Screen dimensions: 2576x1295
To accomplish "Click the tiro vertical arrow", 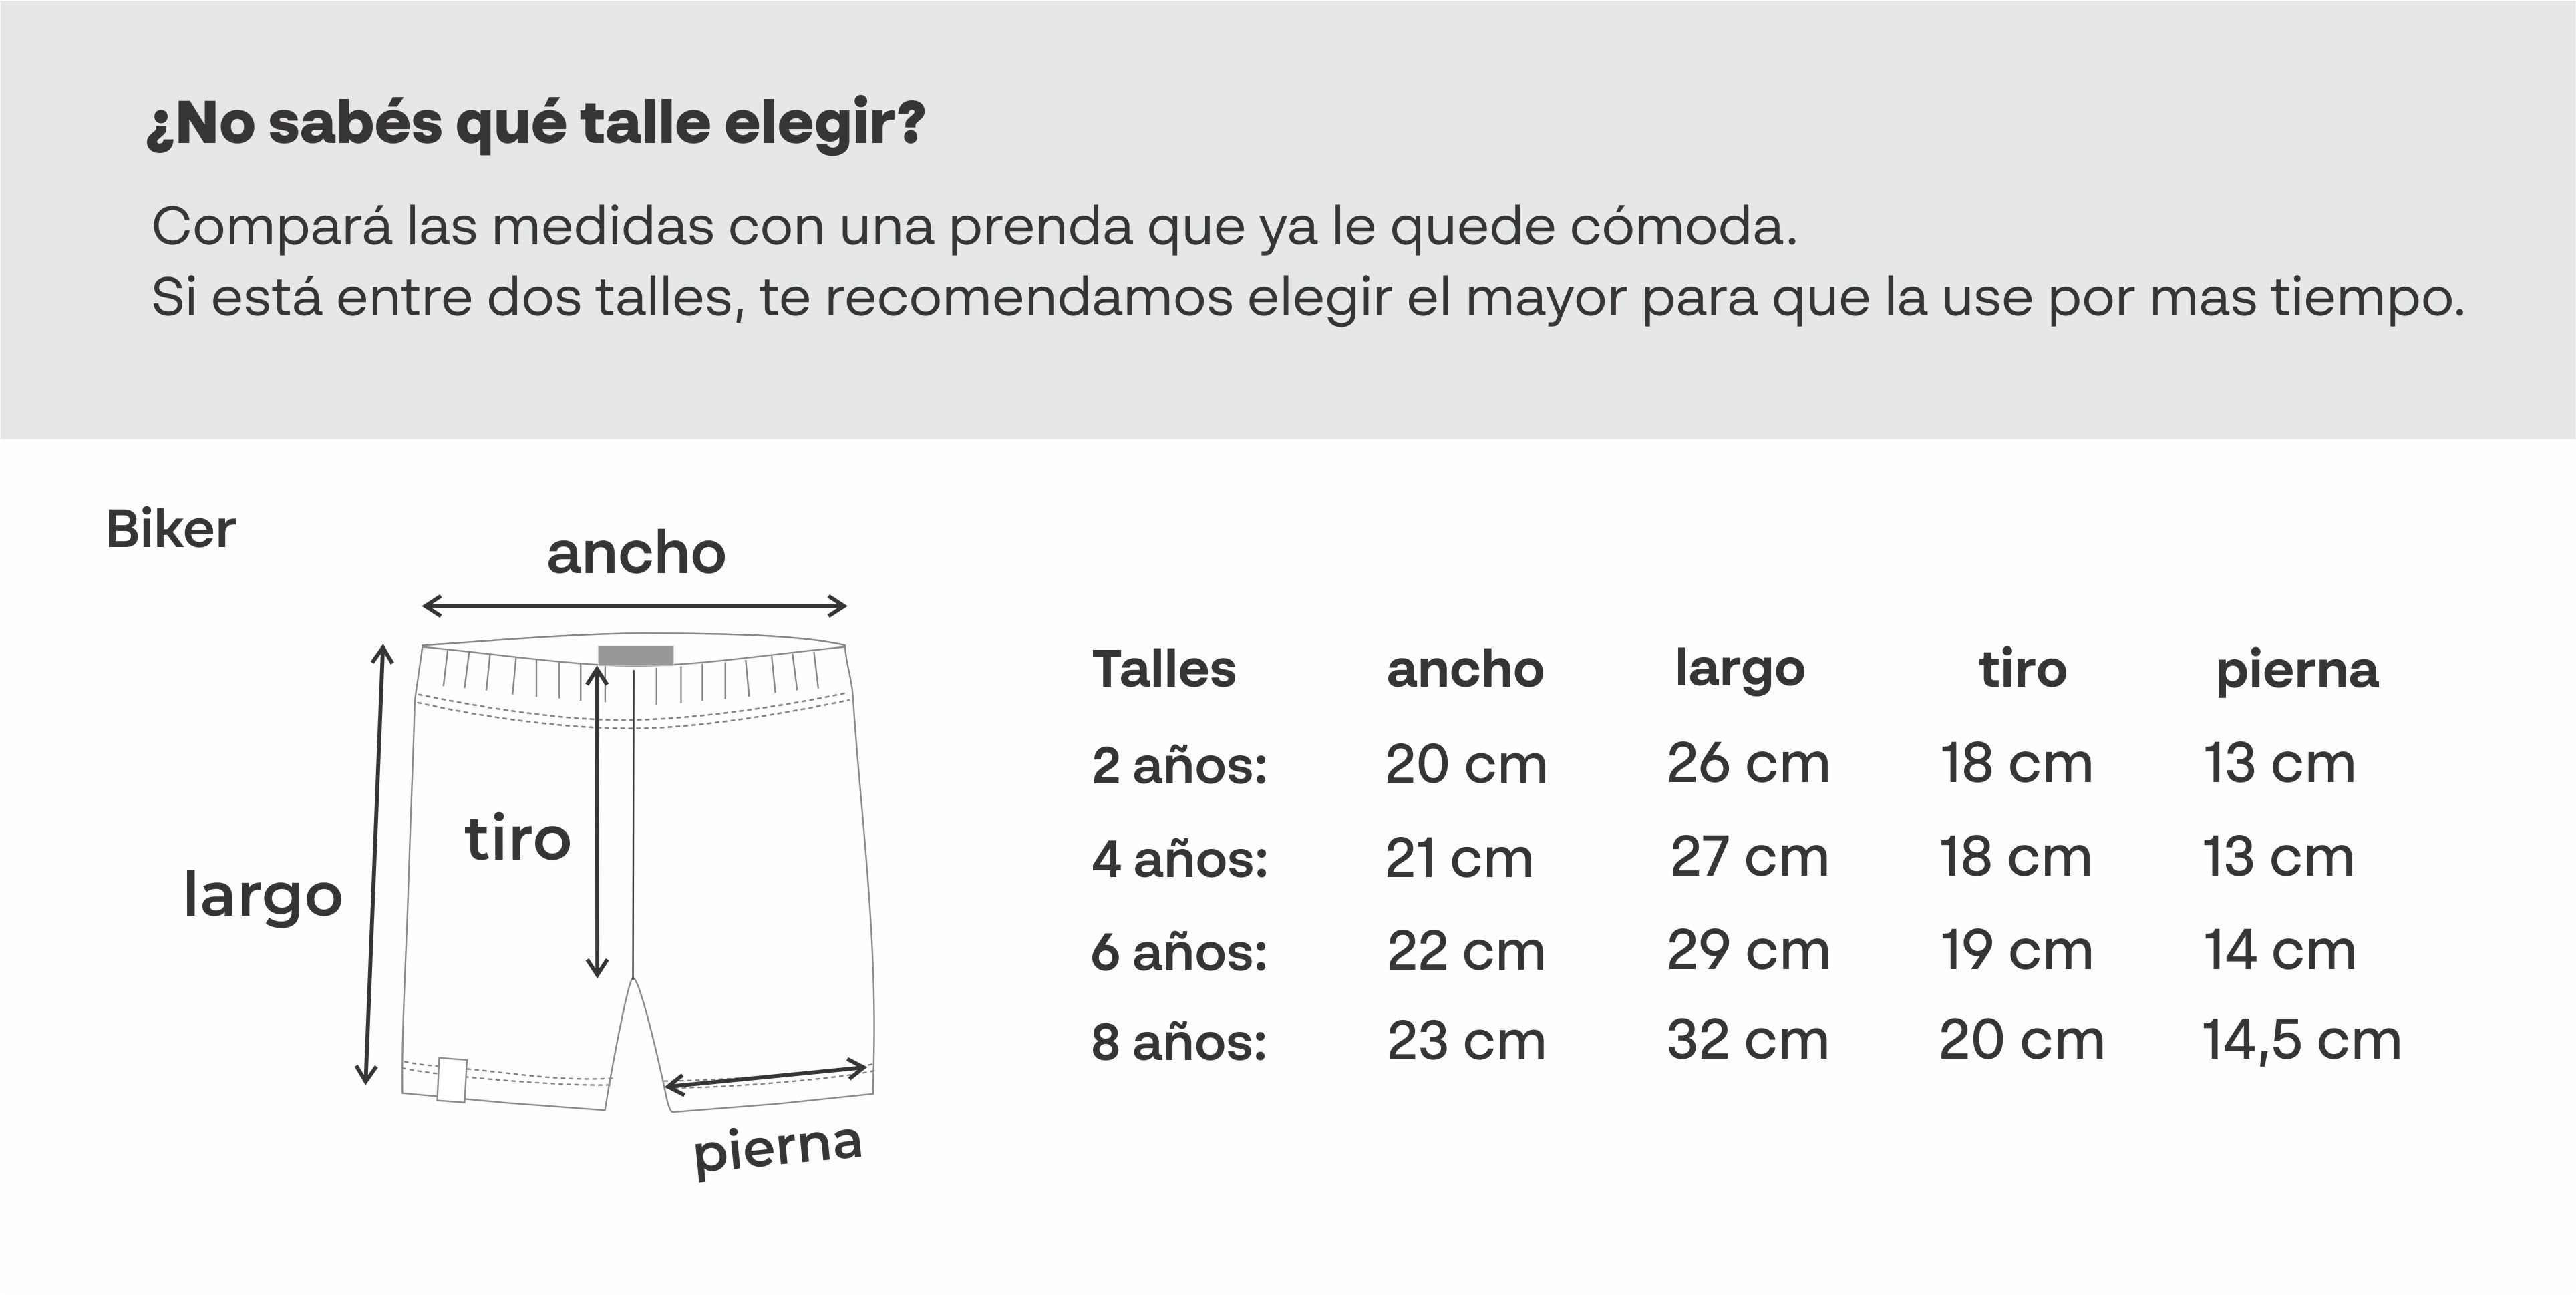I will click(x=597, y=821).
